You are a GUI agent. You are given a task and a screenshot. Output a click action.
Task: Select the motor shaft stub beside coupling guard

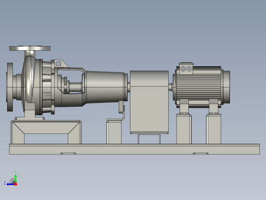(171, 87)
